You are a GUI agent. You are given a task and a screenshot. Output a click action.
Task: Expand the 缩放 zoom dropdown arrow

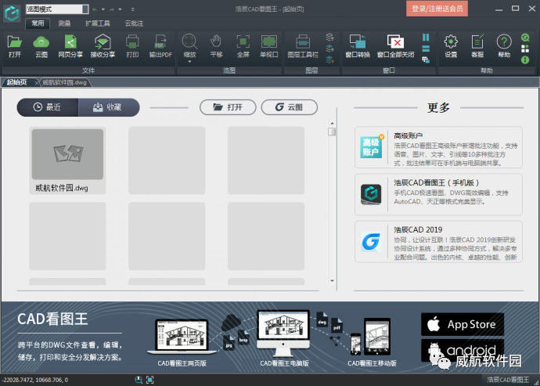coord(189,63)
